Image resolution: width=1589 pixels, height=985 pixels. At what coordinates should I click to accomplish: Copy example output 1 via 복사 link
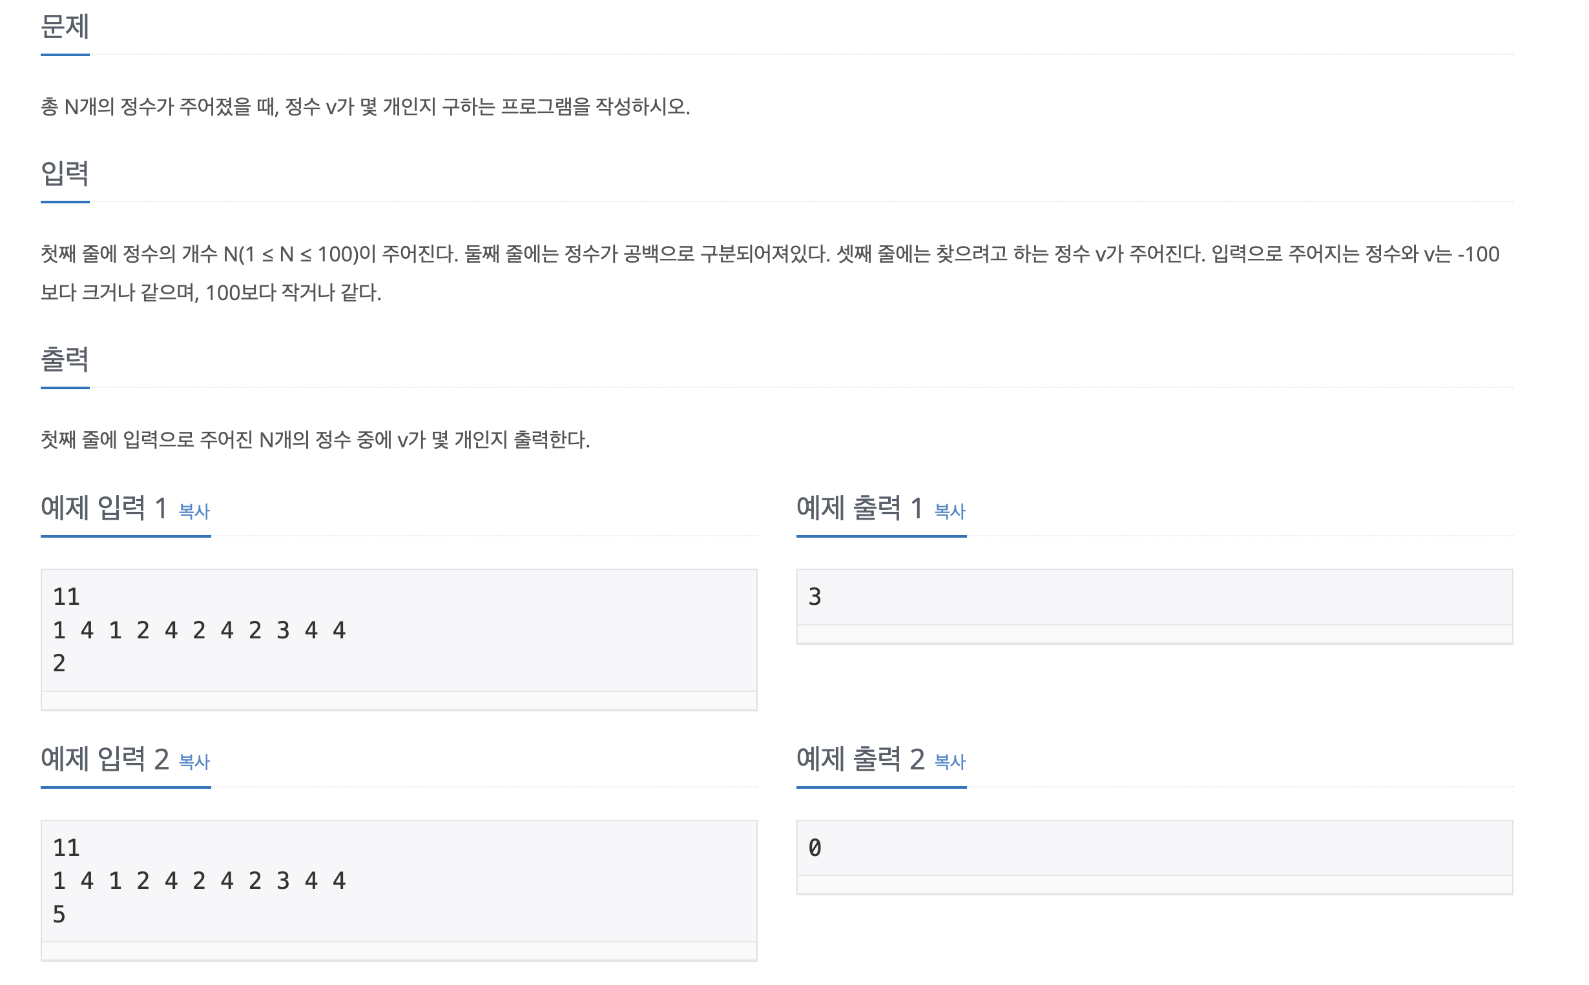pos(950,511)
